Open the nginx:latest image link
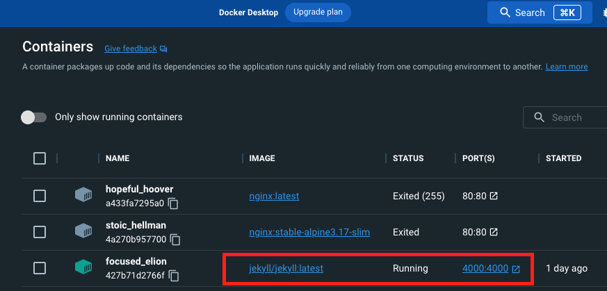The width and height of the screenshot is (607, 291). (x=274, y=197)
